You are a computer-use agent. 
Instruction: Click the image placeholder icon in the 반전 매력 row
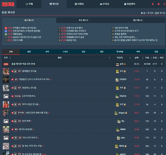[x=6, y=121]
